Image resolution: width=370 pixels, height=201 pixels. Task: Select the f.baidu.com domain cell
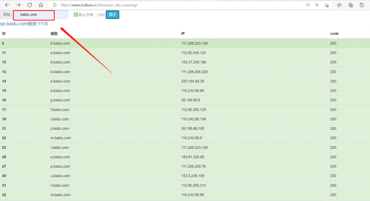60,110
